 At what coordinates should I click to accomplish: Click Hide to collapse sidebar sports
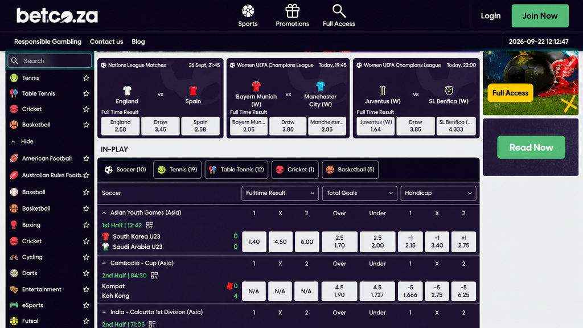[x=22, y=141]
